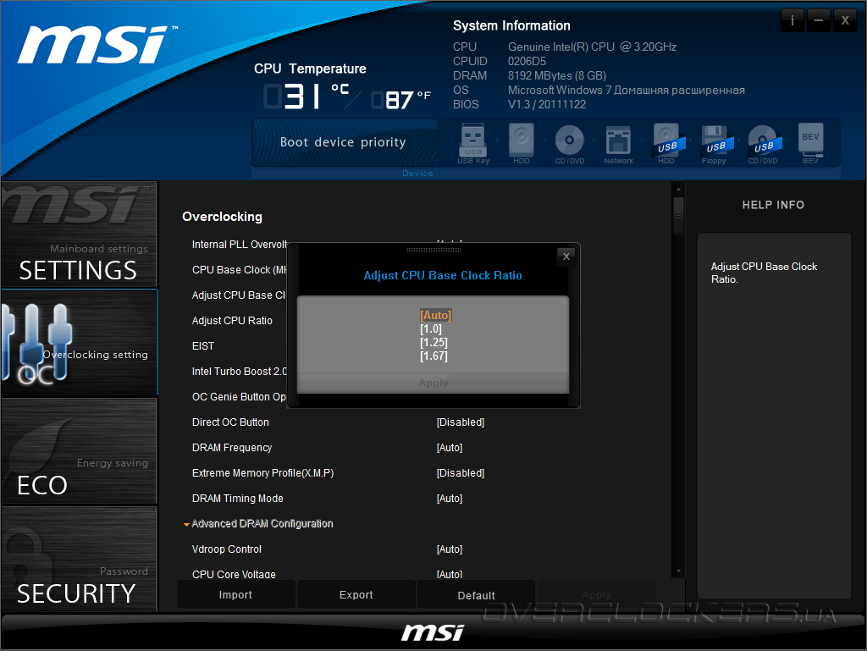Choose [1.67] base clock ratio
Image resolution: width=867 pixels, height=651 pixels.
click(x=433, y=356)
